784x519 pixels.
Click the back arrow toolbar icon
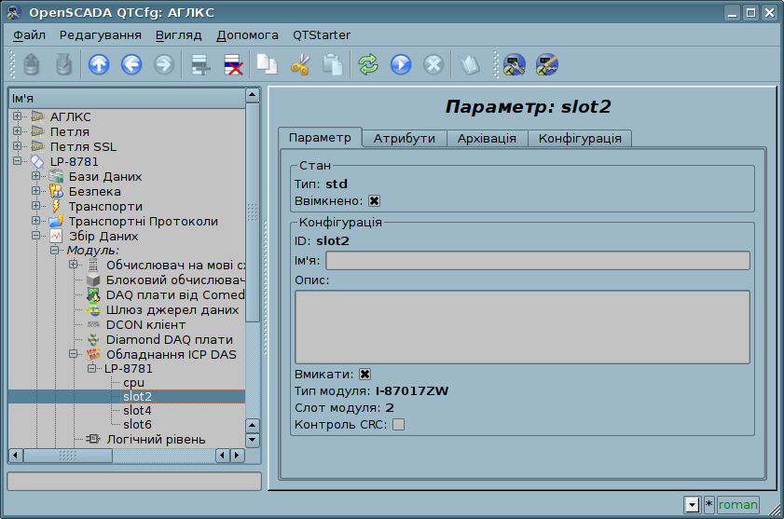tap(131, 64)
